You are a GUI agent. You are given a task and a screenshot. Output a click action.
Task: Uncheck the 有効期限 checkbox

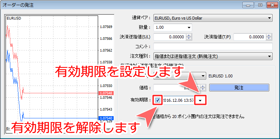(x=158, y=100)
